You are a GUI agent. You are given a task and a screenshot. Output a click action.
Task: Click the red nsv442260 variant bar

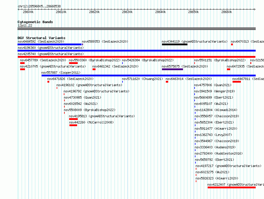pyautogui.click(x=73, y=125)
